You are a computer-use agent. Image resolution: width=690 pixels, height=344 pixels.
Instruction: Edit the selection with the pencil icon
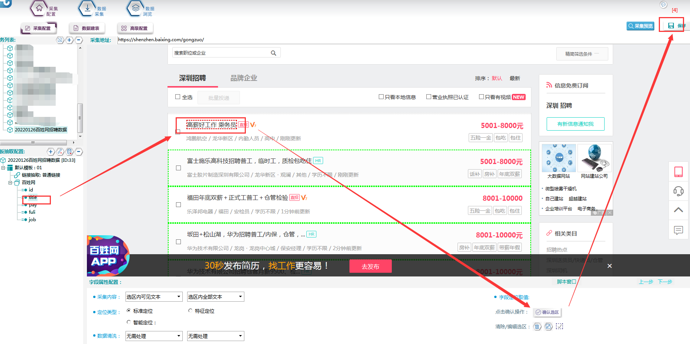pyautogui.click(x=549, y=326)
